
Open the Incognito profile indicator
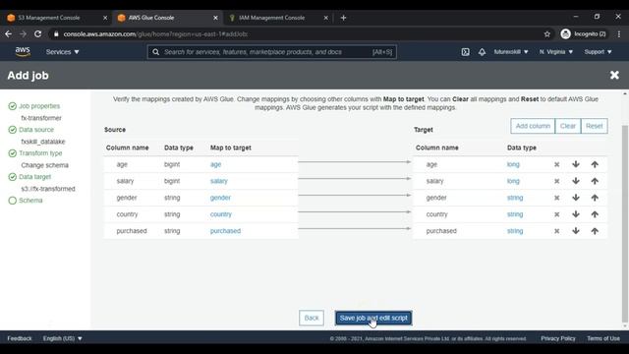coord(583,34)
